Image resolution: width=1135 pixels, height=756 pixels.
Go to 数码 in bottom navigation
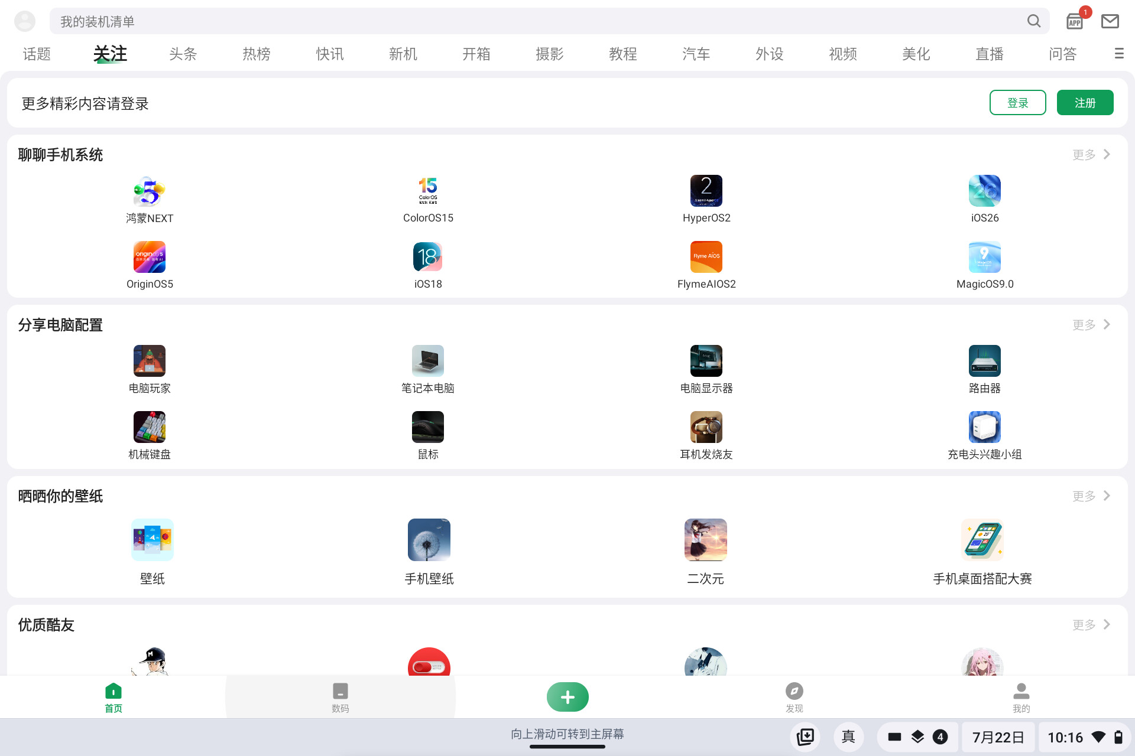pos(340,698)
